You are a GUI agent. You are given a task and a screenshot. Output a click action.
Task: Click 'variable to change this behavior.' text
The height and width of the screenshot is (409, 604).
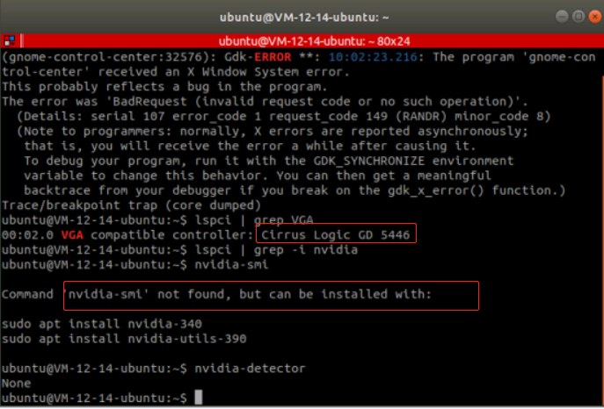[146, 176]
